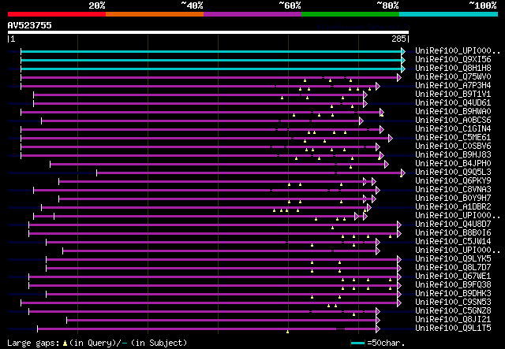
Task: Select the UniRef100_Q9LYK5 label
Action: 453,259
